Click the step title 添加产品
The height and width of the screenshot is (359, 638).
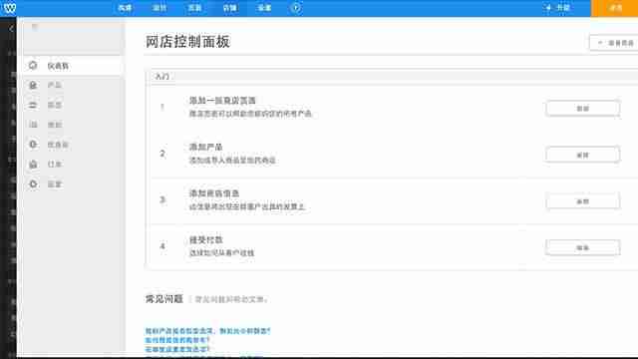[205, 147]
